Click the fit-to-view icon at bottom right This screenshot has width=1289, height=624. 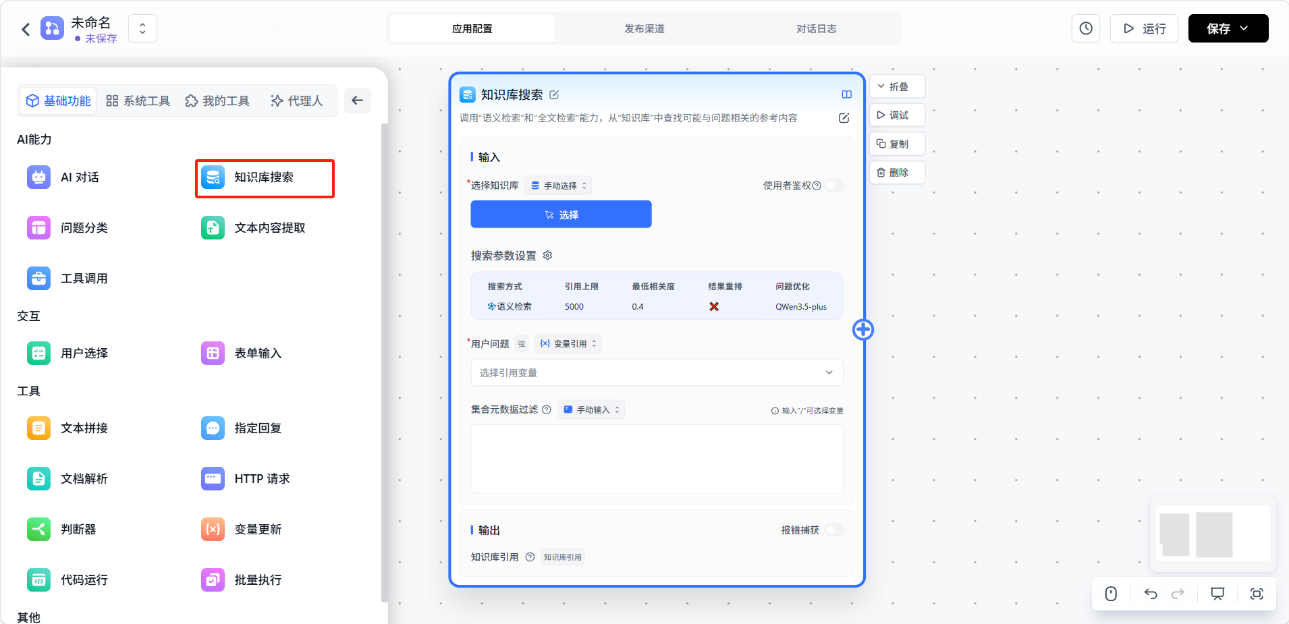click(1256, 594)
